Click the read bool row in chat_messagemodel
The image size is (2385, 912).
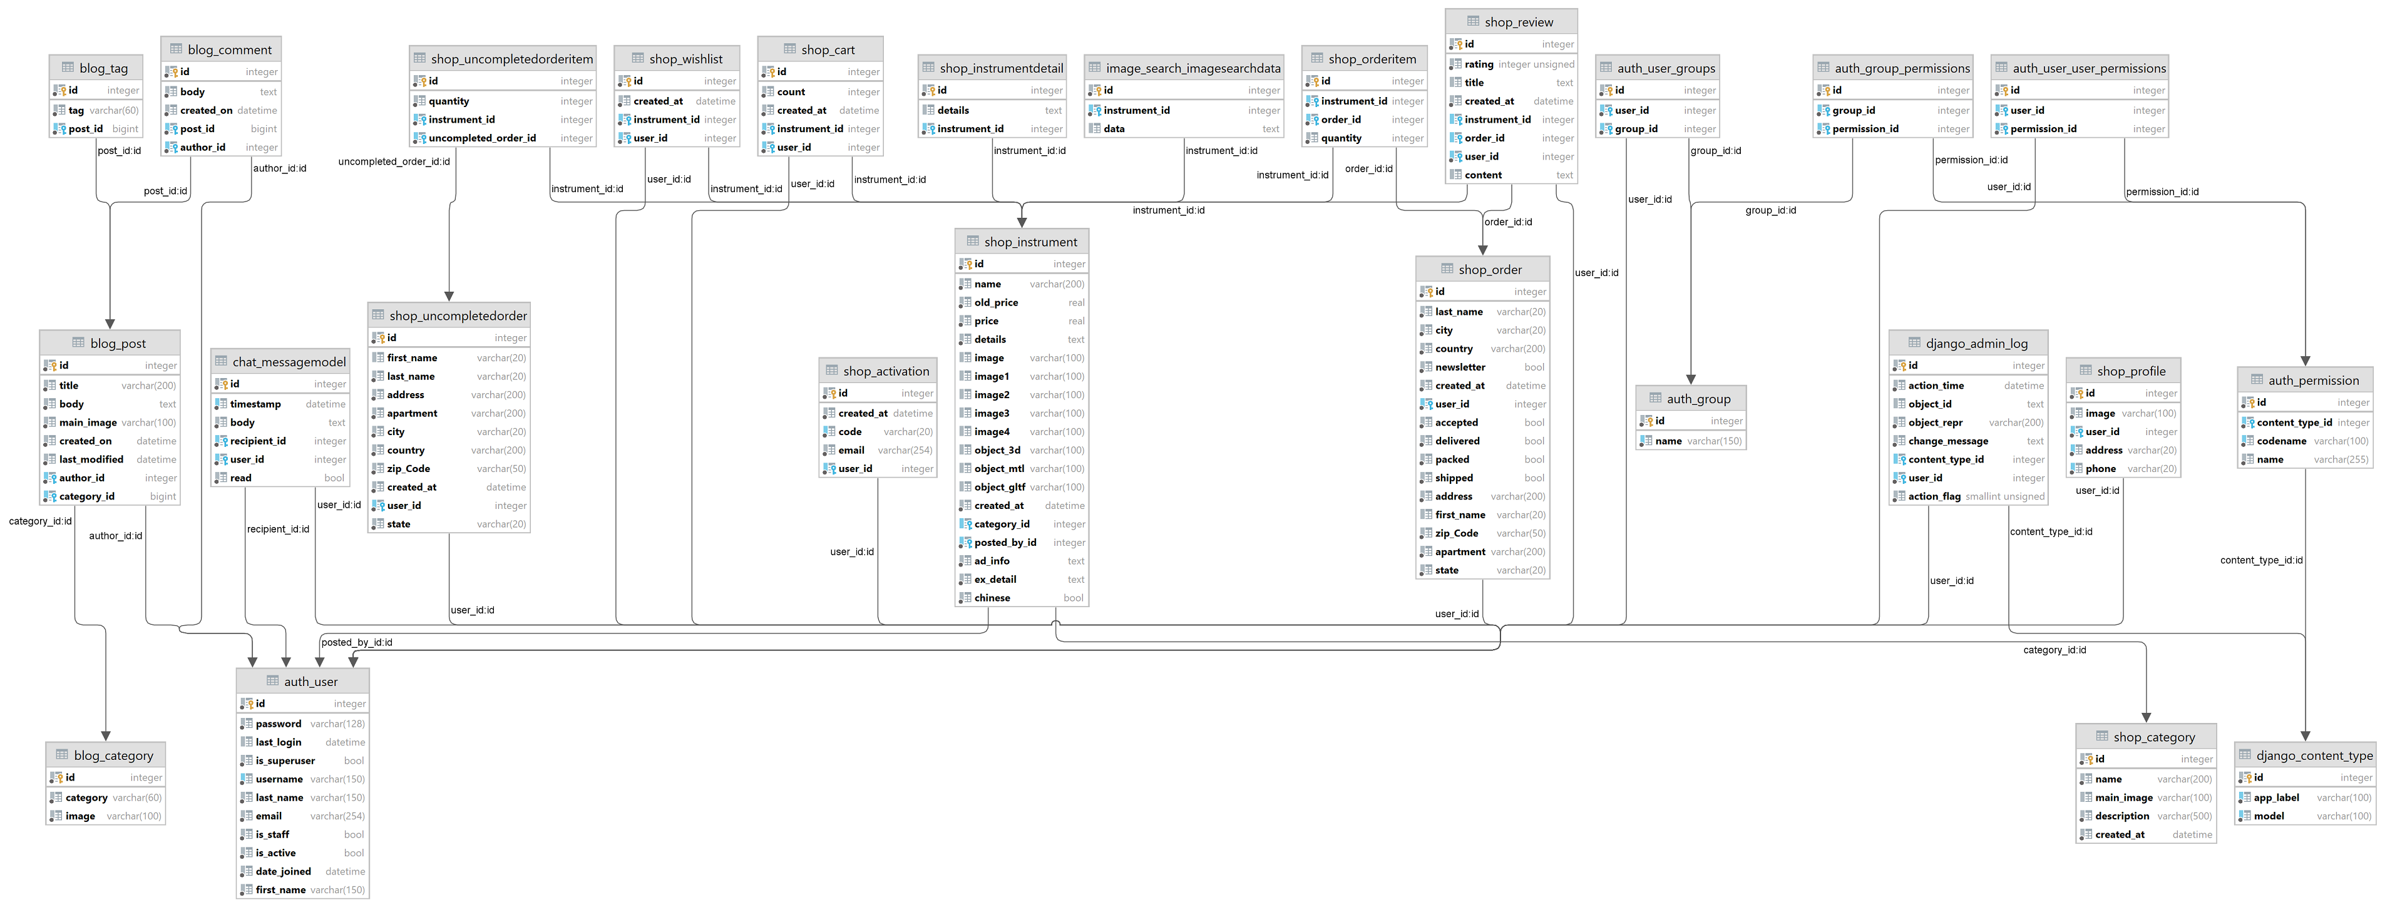click(240, 478)
